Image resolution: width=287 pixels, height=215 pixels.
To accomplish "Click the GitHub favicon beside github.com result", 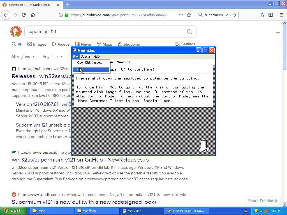I will pyautogui.click(x=14, y=69).
